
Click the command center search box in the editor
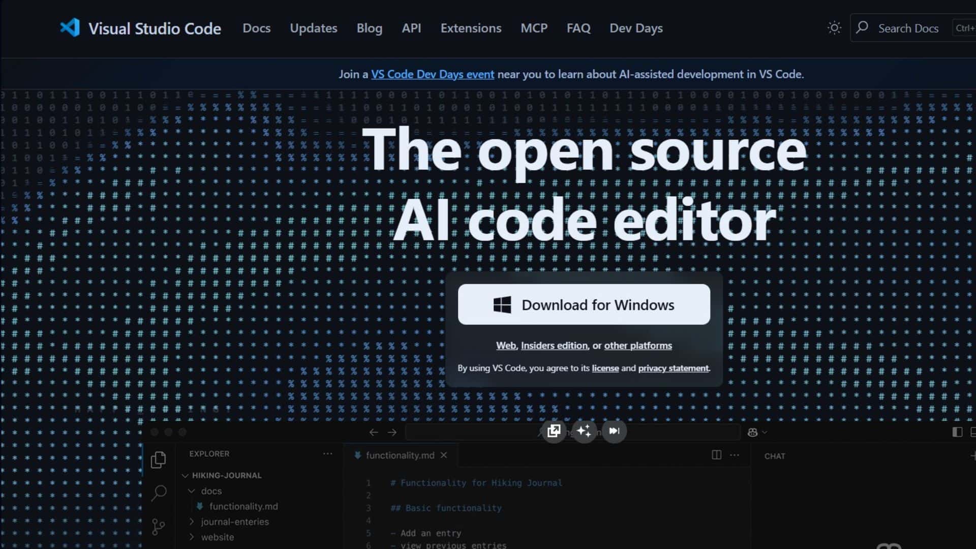pyautogui.click(x=572, y=432)
